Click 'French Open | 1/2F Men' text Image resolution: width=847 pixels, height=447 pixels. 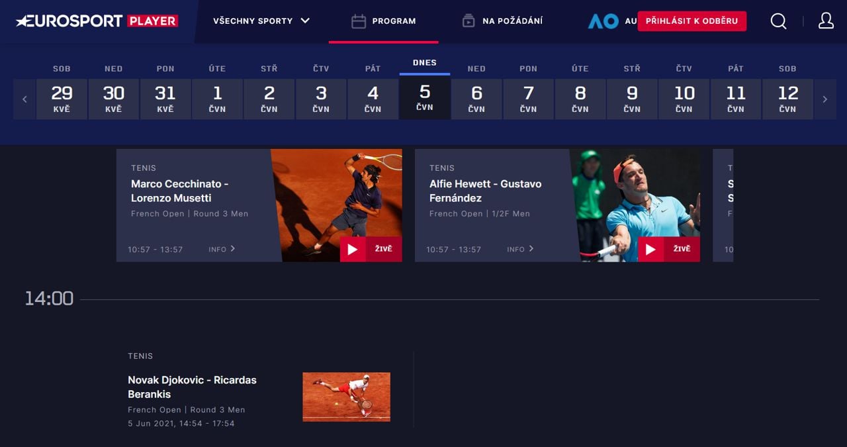coord(480,214)
